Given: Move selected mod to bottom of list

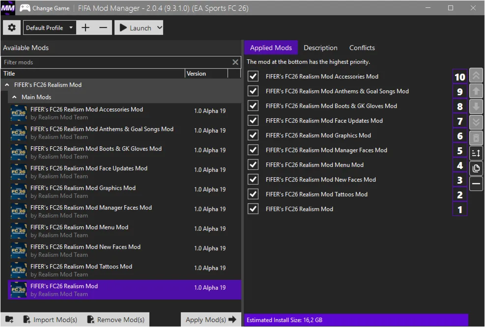Looking at the screenshot, I should (x=476, y=122).
